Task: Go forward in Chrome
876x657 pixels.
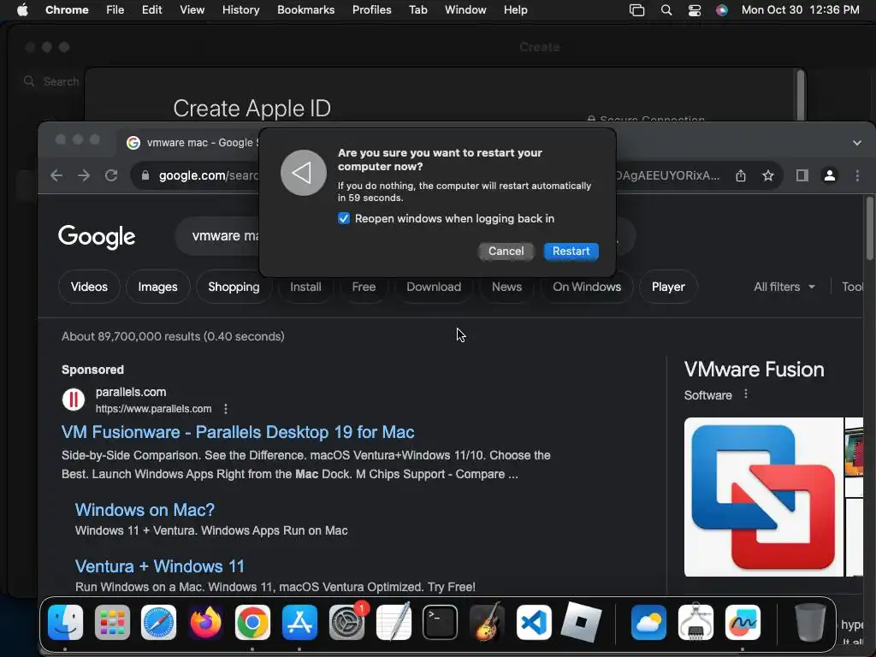Action: 84,175
